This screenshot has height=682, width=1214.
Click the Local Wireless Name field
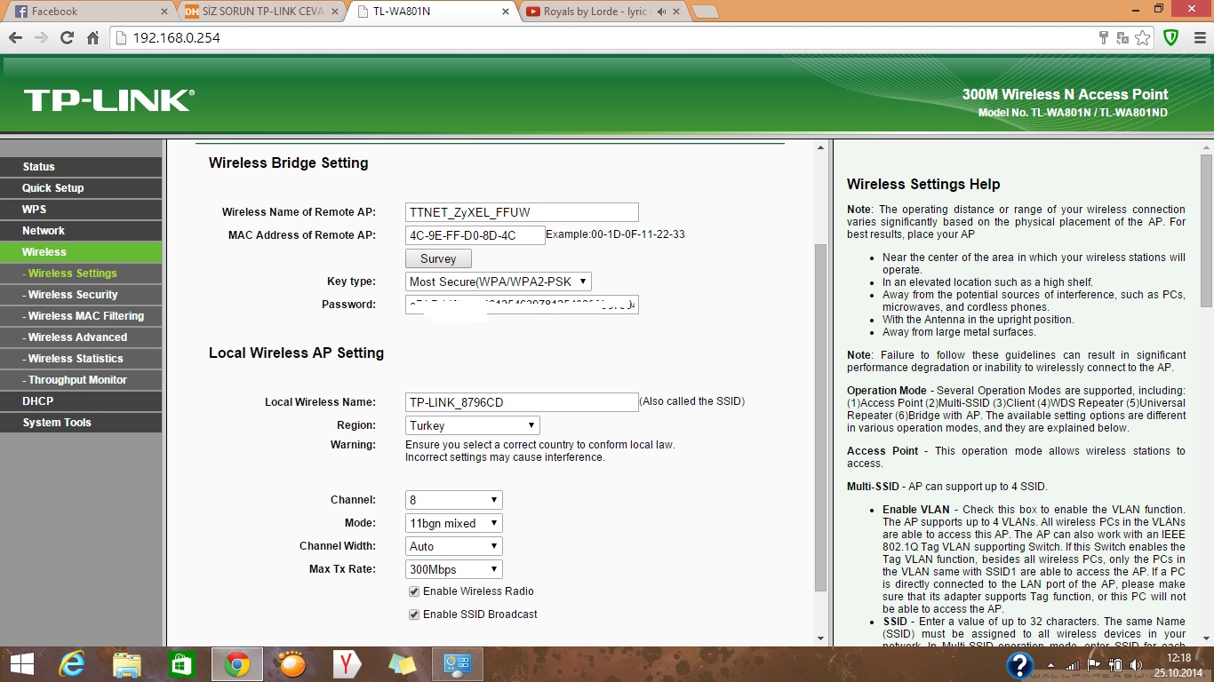pyautogui.click(x=522, y=402)
